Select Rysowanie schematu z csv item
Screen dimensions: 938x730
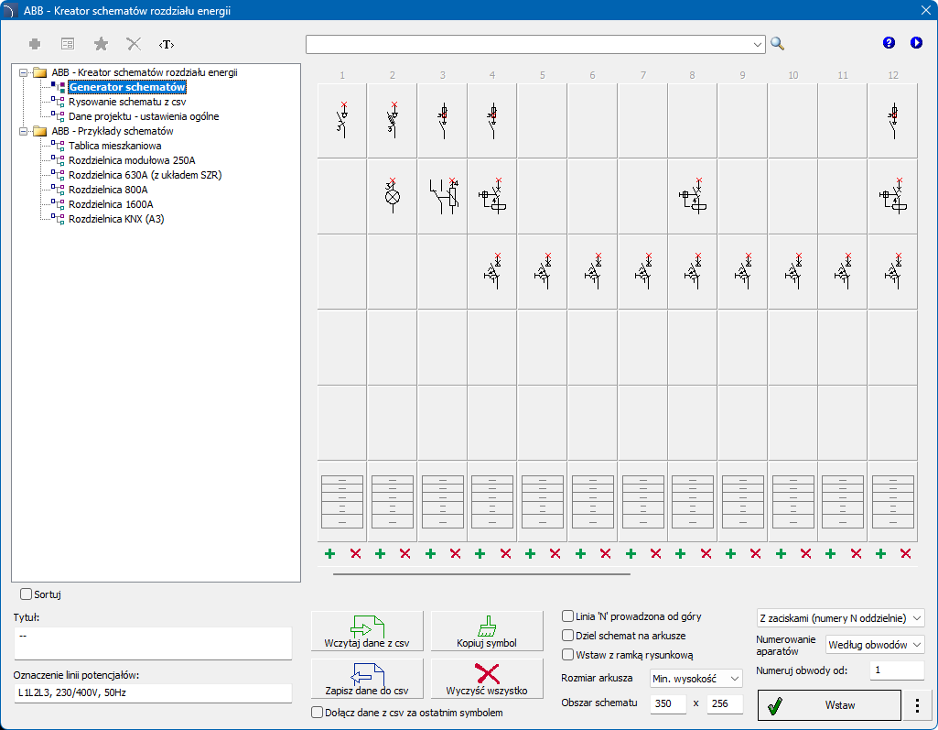click(x=126, y=102)
